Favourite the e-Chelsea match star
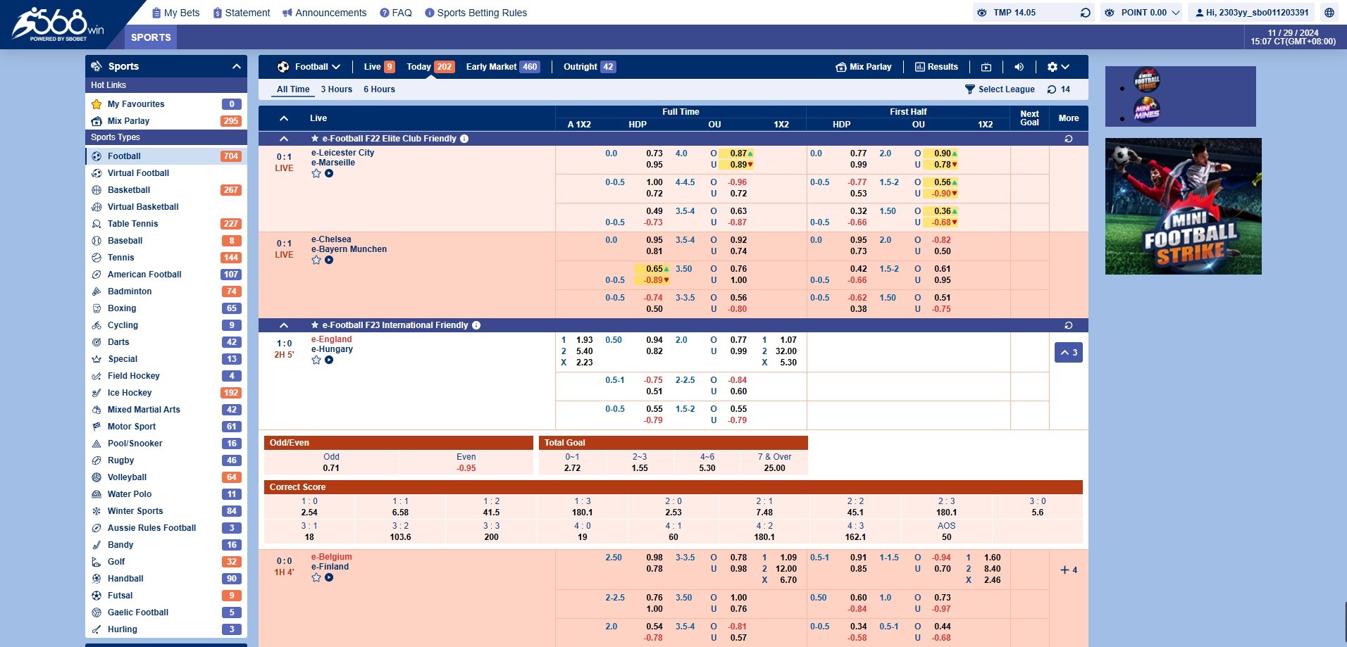The image size is (1347, 647). point(316,260)
